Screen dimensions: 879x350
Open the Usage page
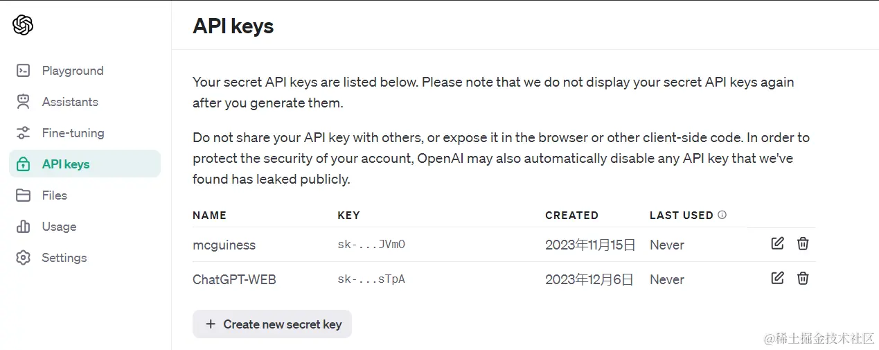59,227
